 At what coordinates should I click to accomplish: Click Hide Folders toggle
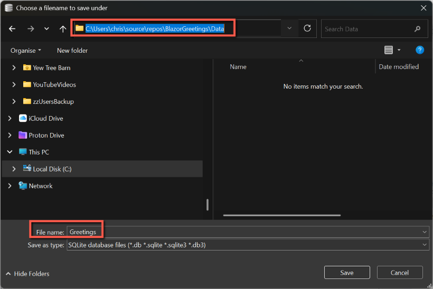click(27, 274)
